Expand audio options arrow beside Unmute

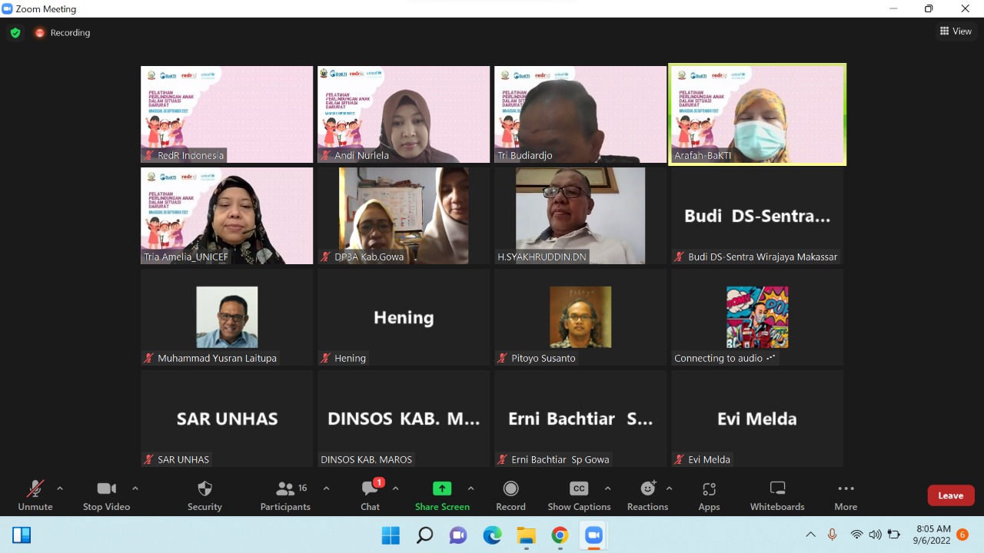click(x=60, y=488)
